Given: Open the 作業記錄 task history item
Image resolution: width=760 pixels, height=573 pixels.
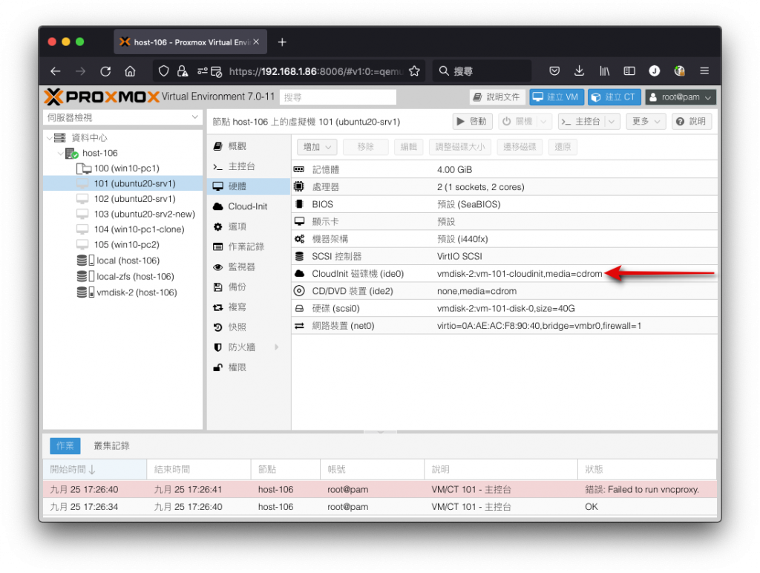Looking at the screenshot, I should tap(249, 246).
